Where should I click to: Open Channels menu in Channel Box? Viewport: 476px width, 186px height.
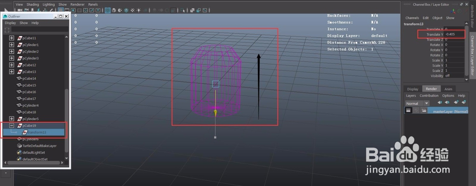pos(412,18)
